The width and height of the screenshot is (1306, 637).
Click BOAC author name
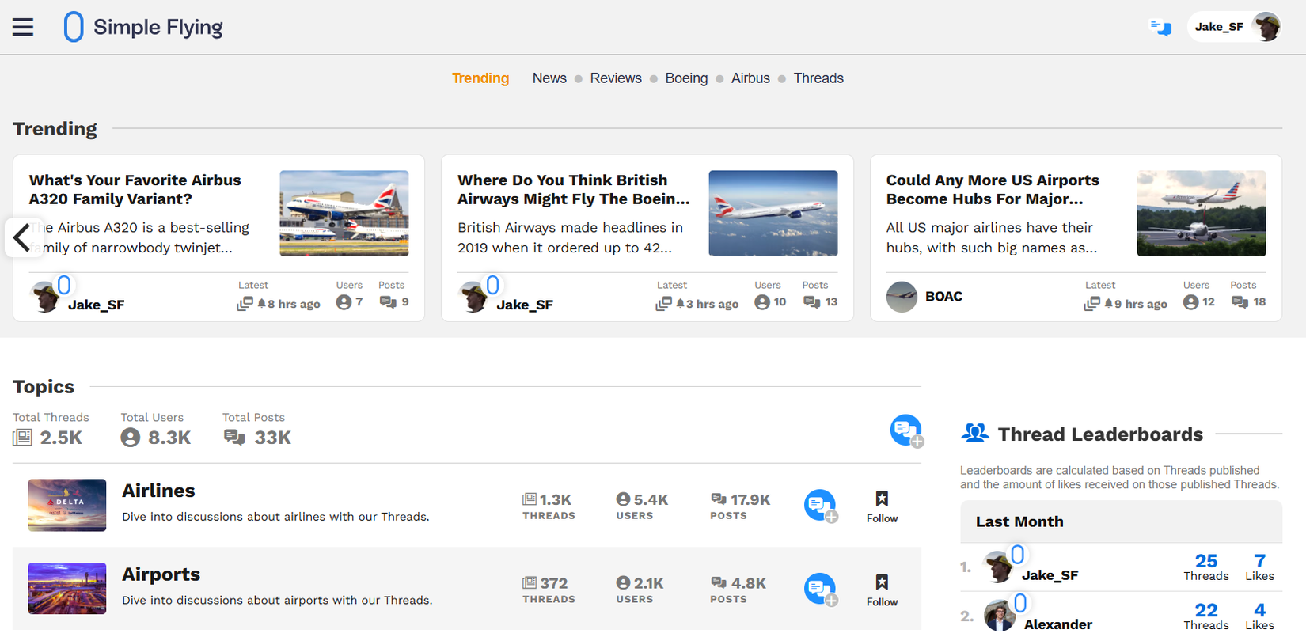943,297
